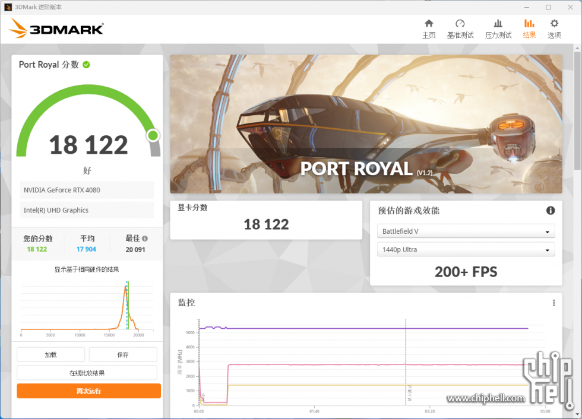The width and height of the screenshot is (582, 419).
Task: Minimize the 3DMark window
Action: (527, 7)
